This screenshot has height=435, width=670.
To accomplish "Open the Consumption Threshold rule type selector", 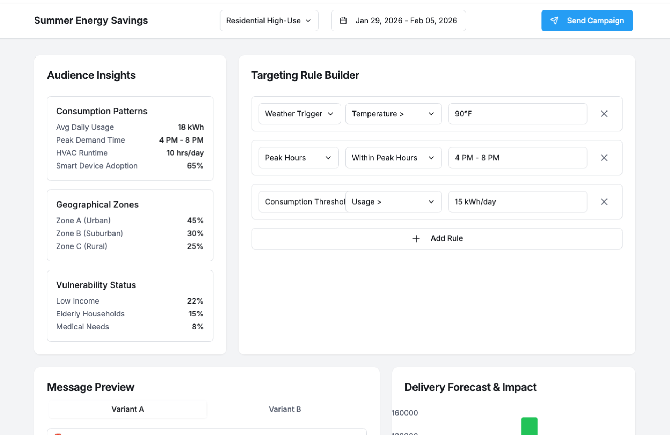I will (301, 202).
